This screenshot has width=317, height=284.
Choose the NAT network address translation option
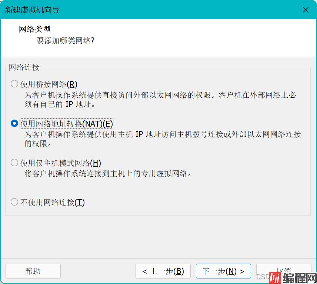point(14,123)
